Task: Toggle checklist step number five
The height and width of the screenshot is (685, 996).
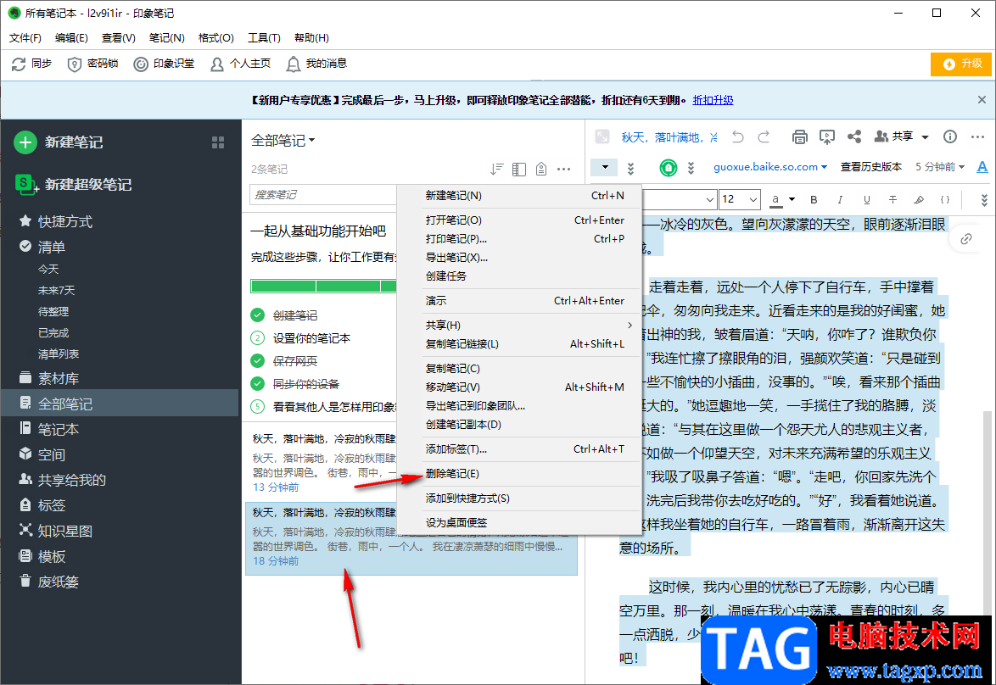Action: tap(257, 406)
